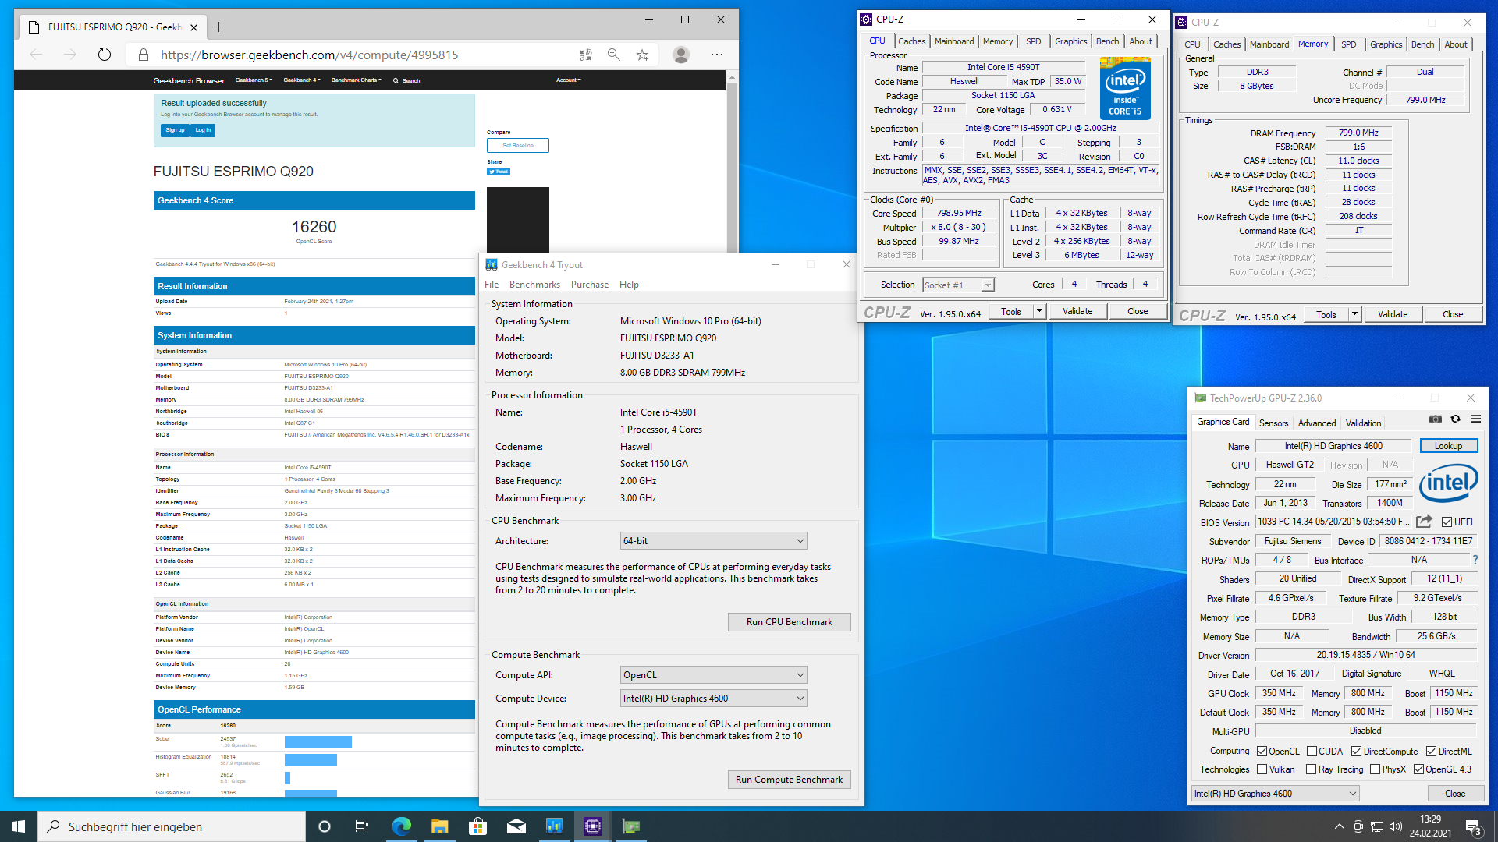1498x842 pixels.
Task: Open Cortana circle icon on taskbar
Action: coord(325,826)
